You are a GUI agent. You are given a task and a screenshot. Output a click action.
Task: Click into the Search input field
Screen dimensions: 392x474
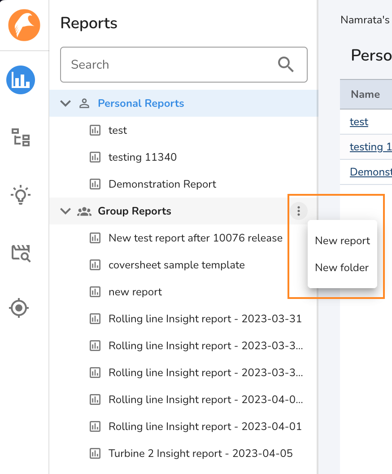coord(183,64)
